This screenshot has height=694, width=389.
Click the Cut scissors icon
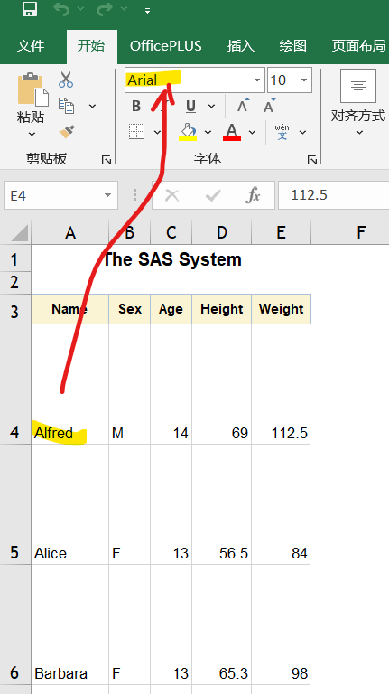66,80
